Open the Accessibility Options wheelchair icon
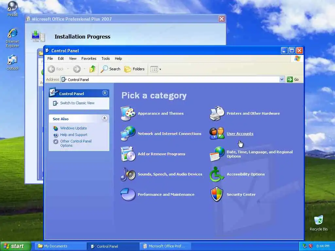Screen dimensions: 335x251 pyautogui.click(x=217, y=174)
